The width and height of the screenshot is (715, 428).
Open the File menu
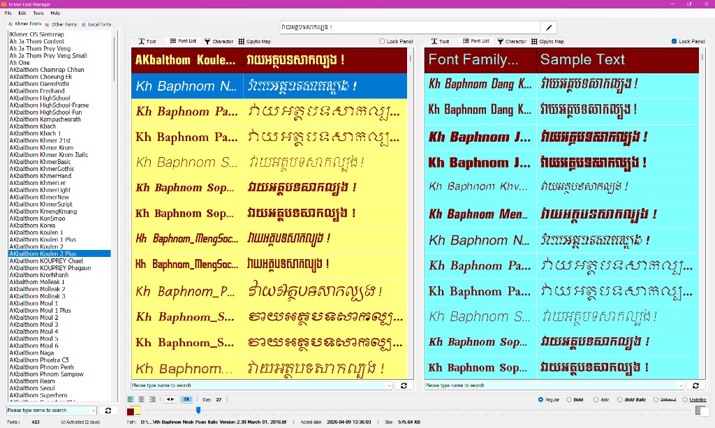8,13
